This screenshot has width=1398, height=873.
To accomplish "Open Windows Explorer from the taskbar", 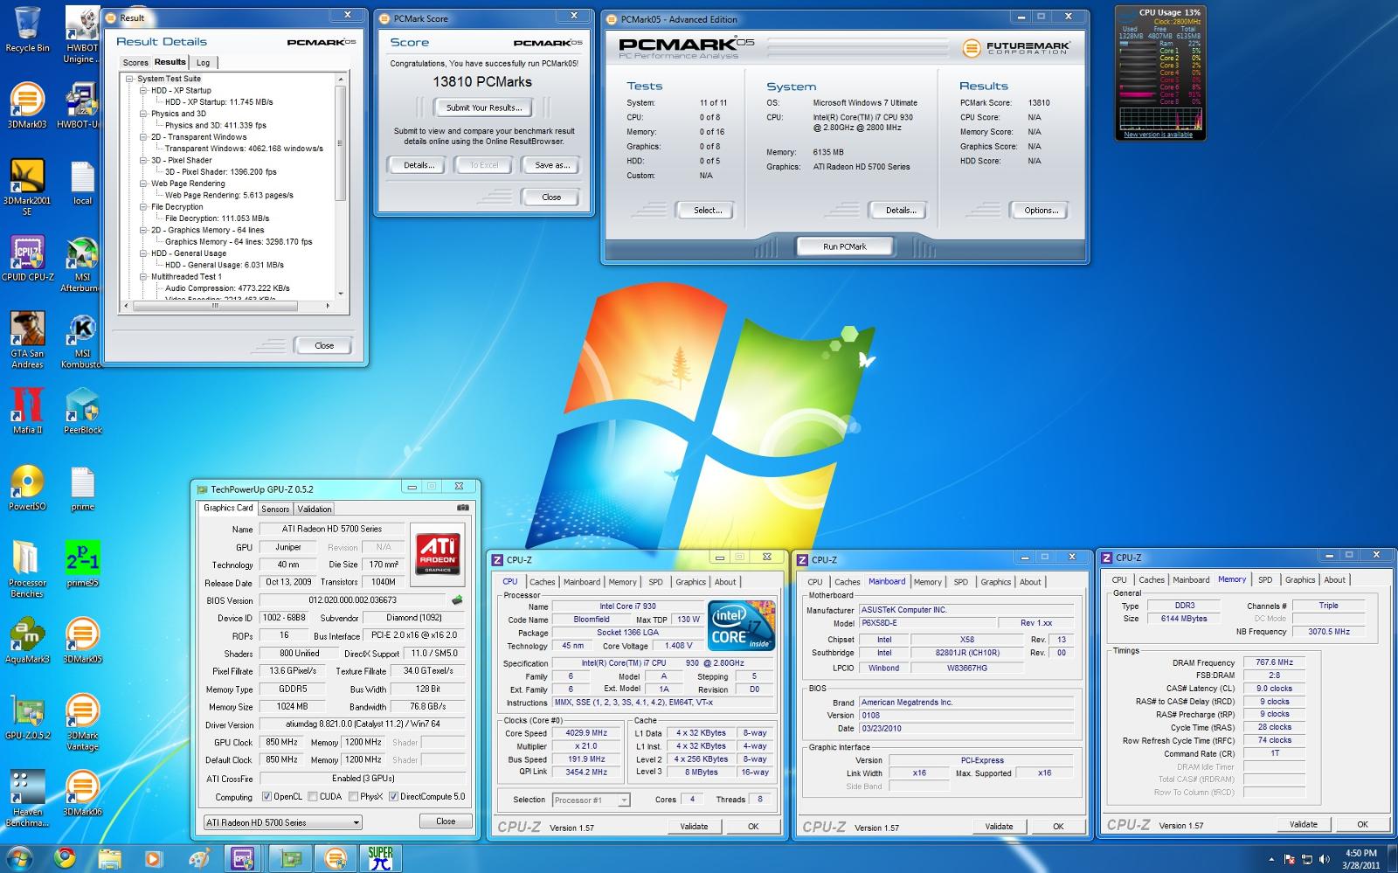I will (108, 858).
